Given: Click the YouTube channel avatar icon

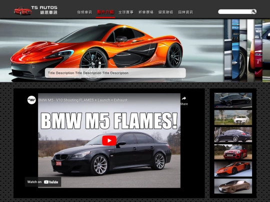Looking at the screenshot, I should click(x=31, y=100).
